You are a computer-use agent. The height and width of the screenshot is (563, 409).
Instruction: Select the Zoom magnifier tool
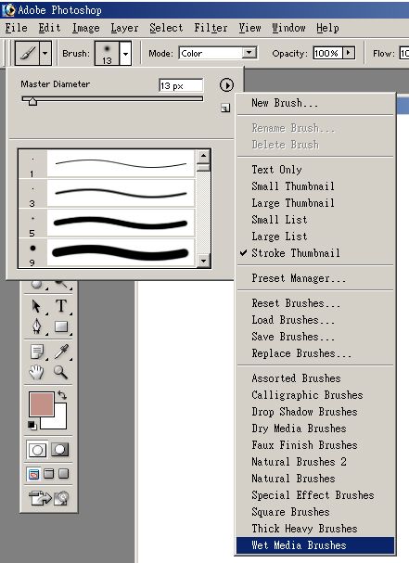[60, 372]
